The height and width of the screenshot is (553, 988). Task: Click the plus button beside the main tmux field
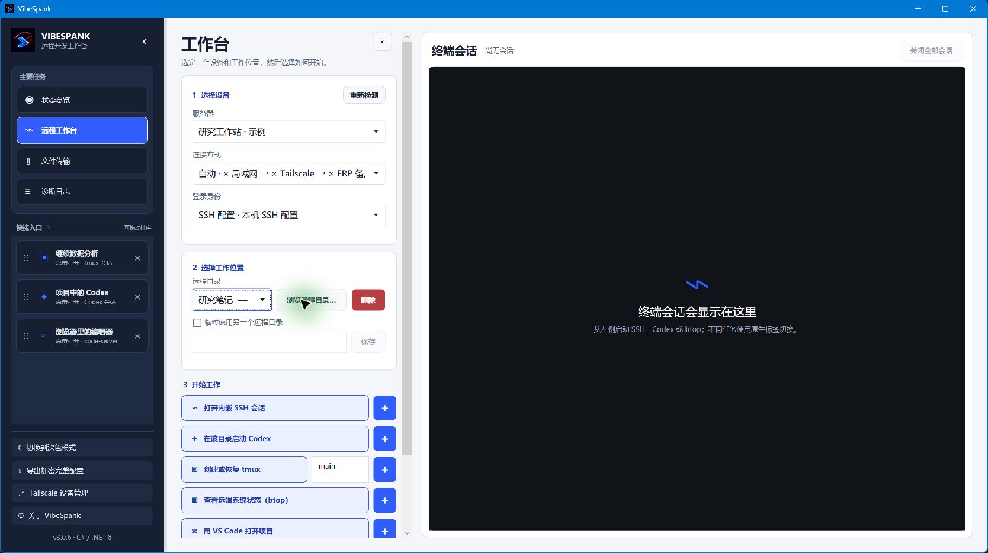384,470
